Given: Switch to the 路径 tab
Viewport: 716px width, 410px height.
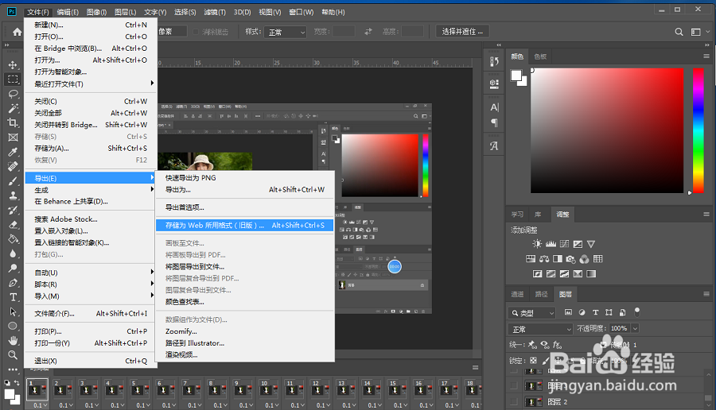Looking at the screenshot, I should pos(541,294).
